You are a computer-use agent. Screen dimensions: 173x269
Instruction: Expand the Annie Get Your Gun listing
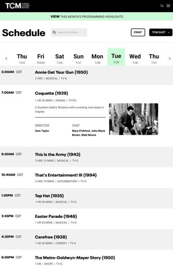[86, 75]
